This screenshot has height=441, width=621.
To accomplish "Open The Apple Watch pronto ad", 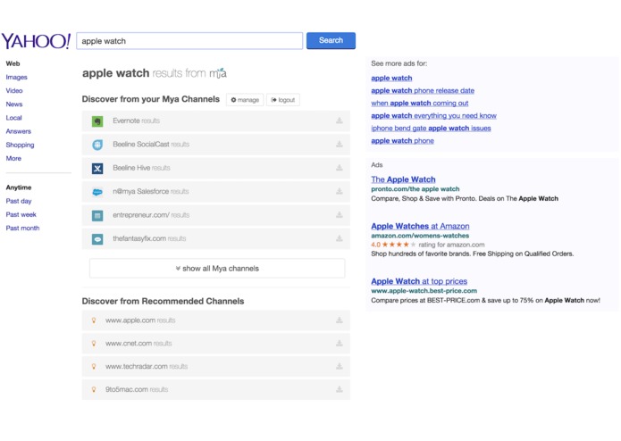I will pos(403,179).
